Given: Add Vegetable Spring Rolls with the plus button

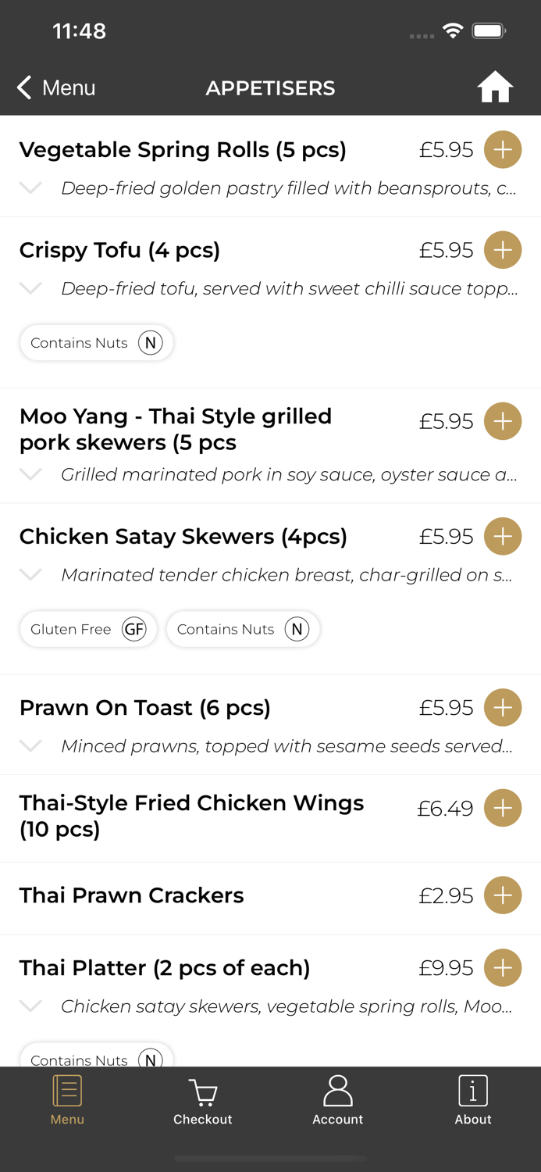Looking at the screenshot, I should coord(503,149).
